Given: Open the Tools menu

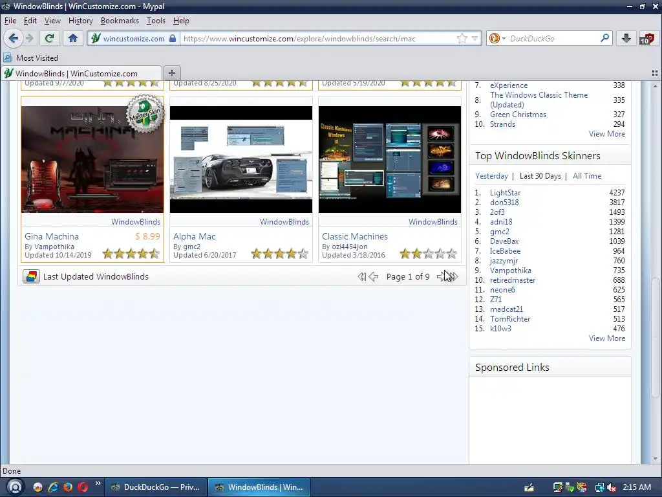Looking at the screenshot, I should tap(156, 21).
